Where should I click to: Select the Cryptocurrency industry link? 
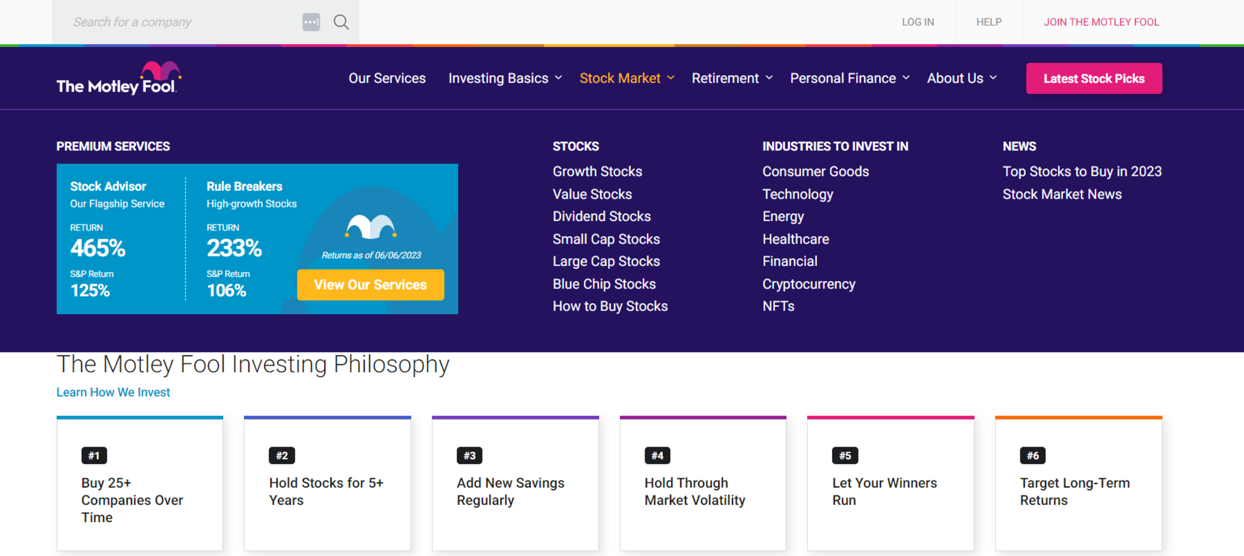tap(808, 284)
